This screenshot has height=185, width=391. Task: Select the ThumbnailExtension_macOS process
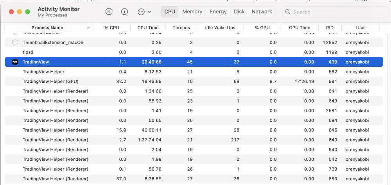point(194,43)
